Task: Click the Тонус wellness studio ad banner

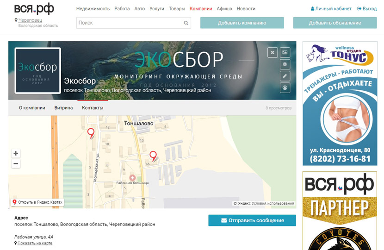Action: [340, 103]
